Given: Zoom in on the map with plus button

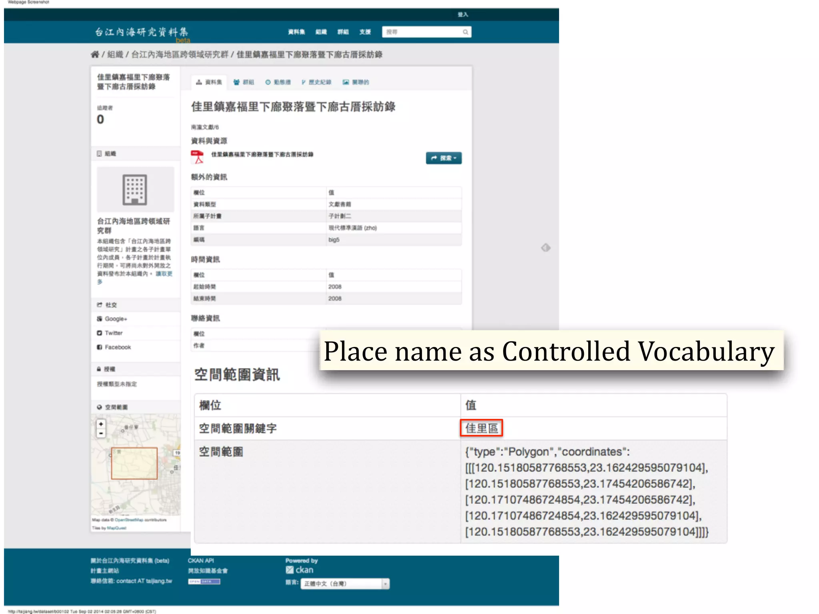Looking at the screenshot, I should point(101,424).
